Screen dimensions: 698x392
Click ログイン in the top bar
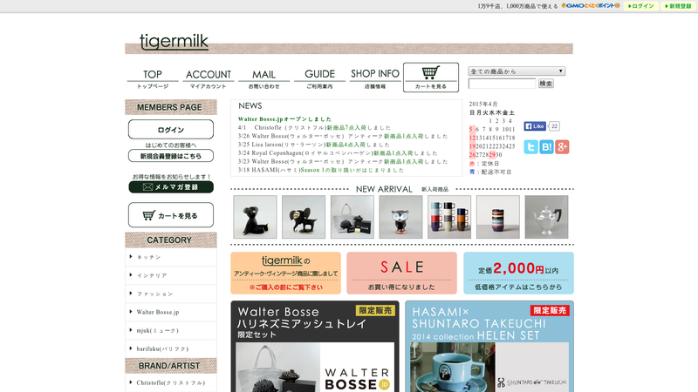coord(641,6)
